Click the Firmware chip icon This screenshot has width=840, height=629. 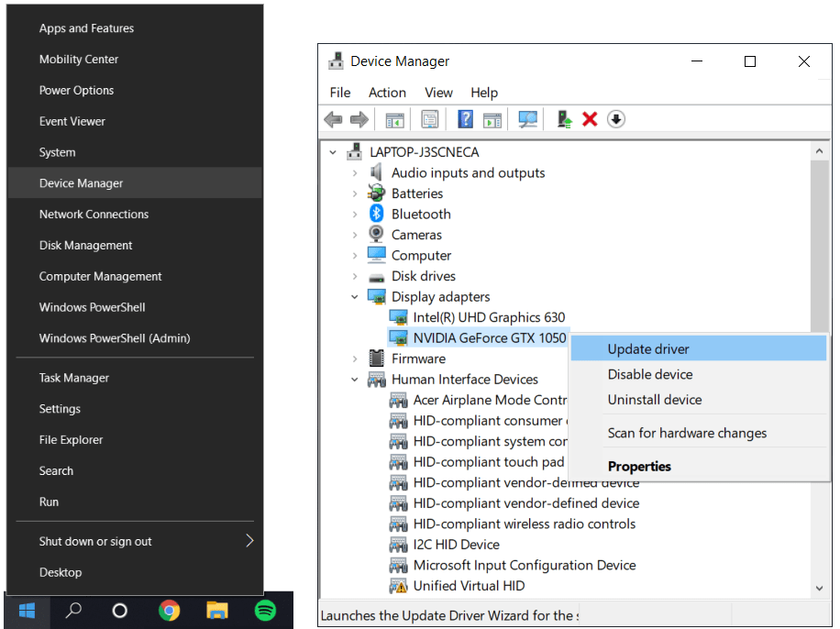(x=376, y=358)
